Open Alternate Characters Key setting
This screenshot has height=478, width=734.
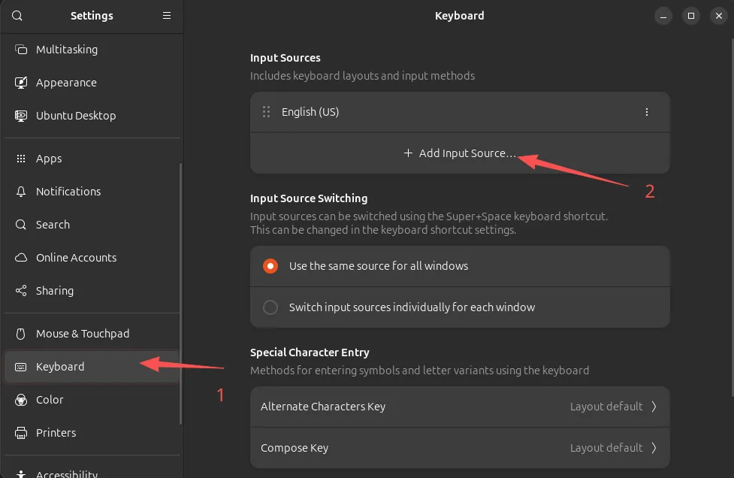pyautogui.click(x=459, y=407)
